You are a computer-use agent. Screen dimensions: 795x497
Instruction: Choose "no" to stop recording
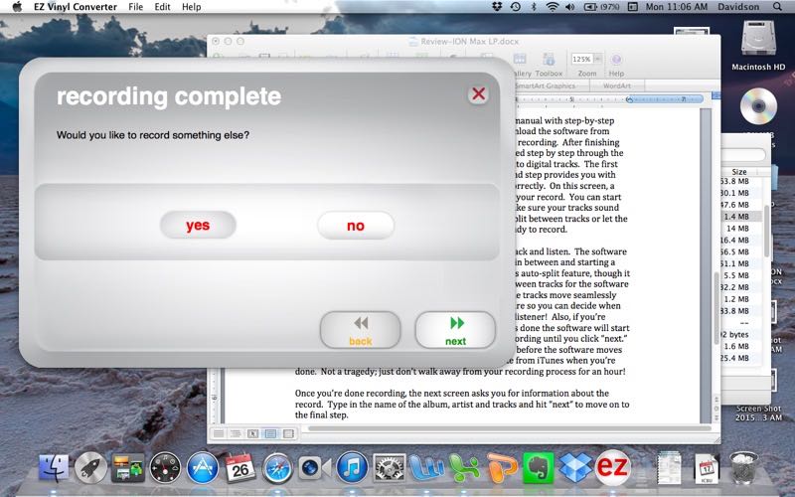355,226
